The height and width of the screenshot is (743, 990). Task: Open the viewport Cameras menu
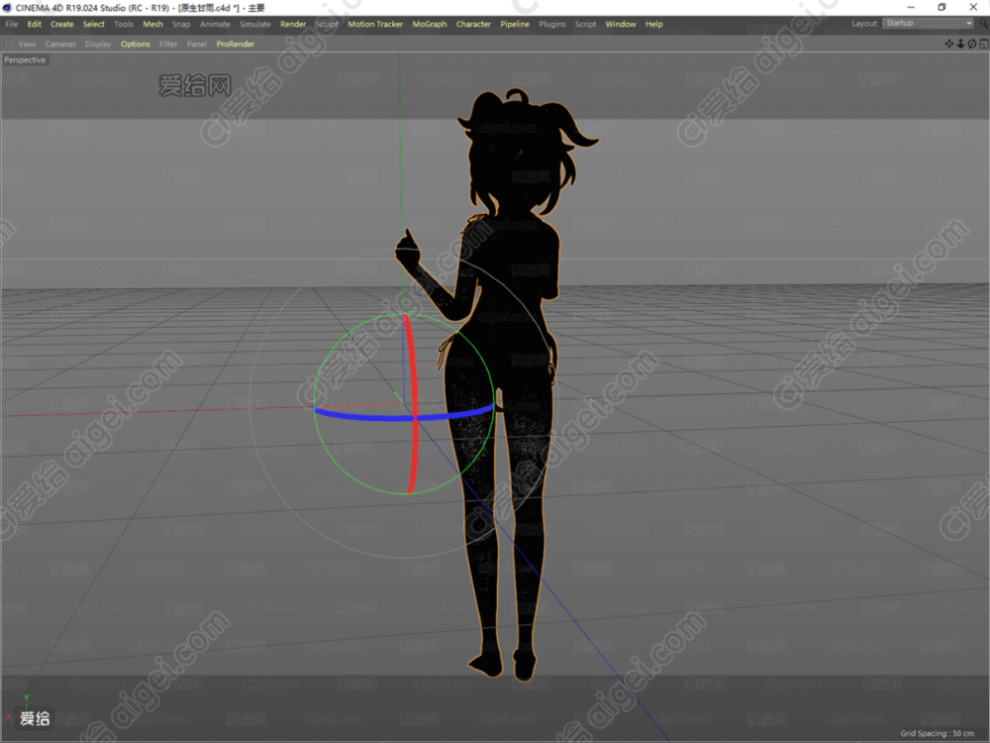tap(60, 44)
